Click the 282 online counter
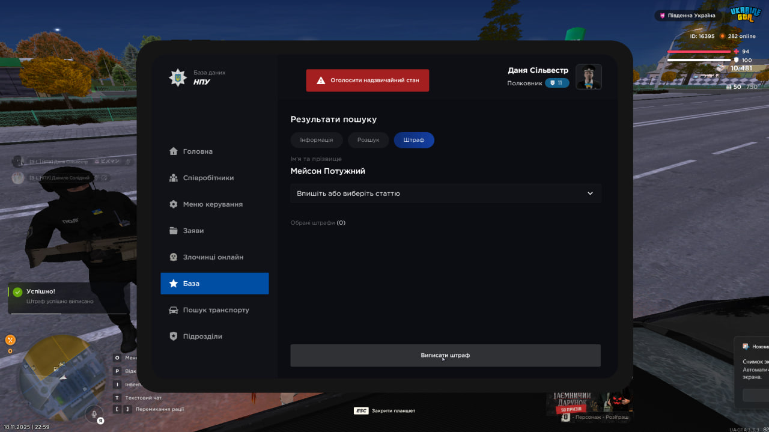This screenshot has width=769, height=432. (x=741, y=36)
